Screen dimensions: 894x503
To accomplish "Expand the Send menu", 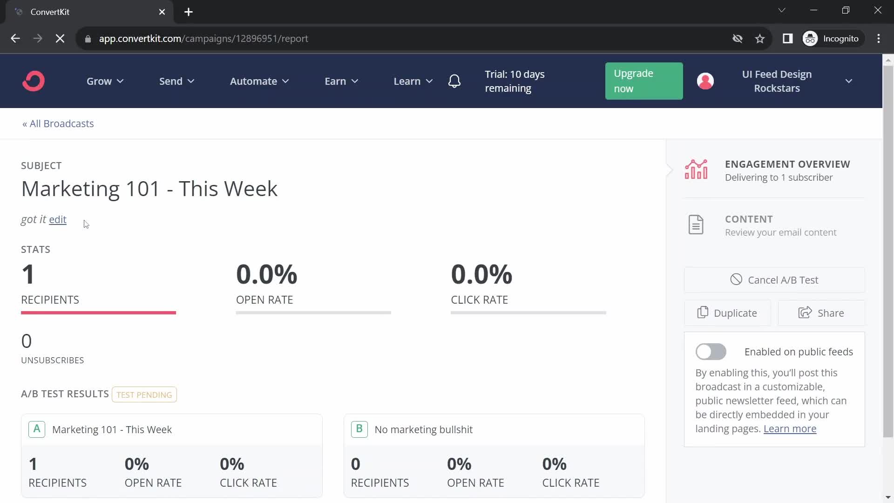I will [x=176, y=81].
